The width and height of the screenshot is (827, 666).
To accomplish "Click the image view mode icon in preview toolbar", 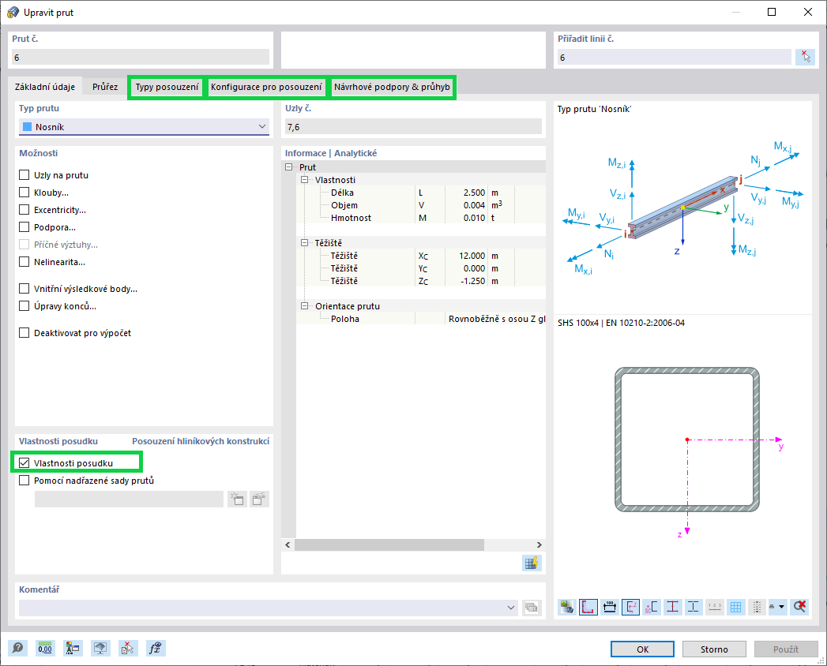I will [567, 607].
